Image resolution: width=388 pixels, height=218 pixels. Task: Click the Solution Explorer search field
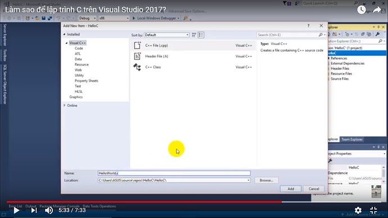tap(353, 41)
